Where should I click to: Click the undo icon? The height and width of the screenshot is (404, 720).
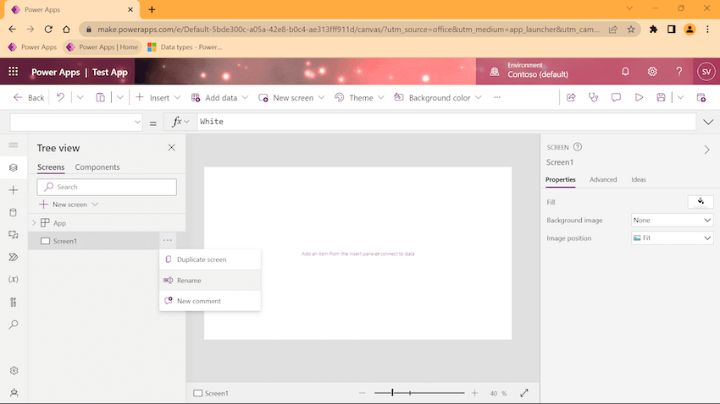(60, 97)
